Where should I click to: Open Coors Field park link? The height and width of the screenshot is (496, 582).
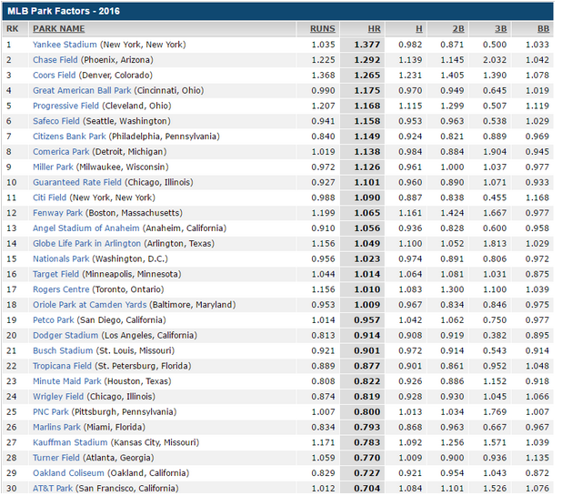tap(55, 75)
